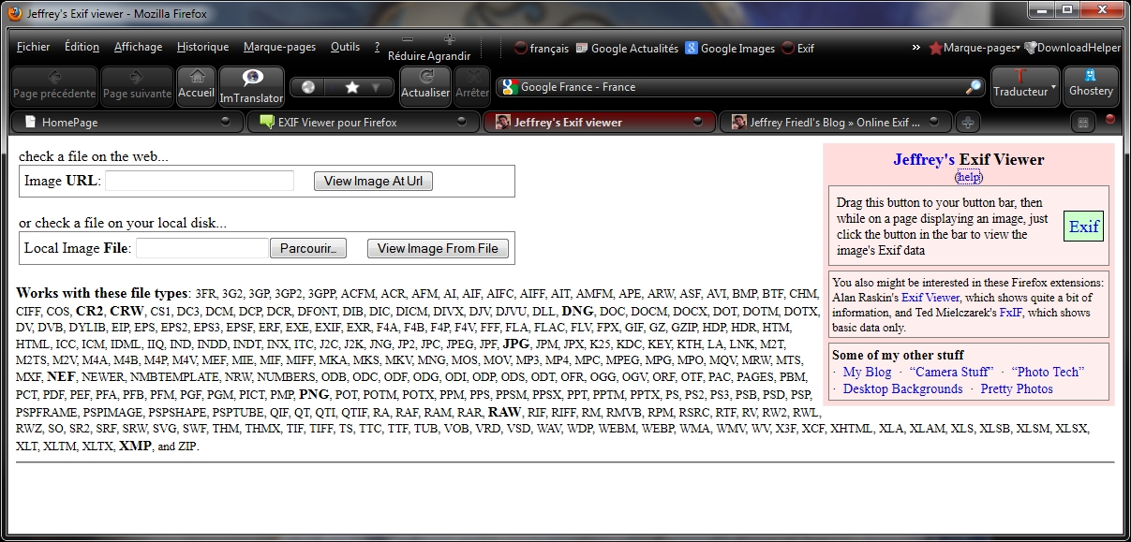The height and width of the screenshot is (542, 1131).
Task: Go forward with Page suivante
Action: [x=137, y=86]
